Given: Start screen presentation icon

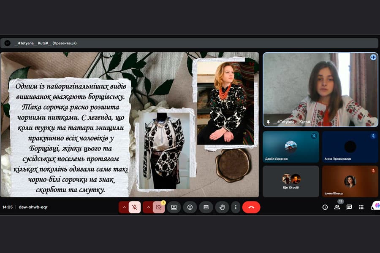Looking at the screenshot, I should click(x=174, y=207).
